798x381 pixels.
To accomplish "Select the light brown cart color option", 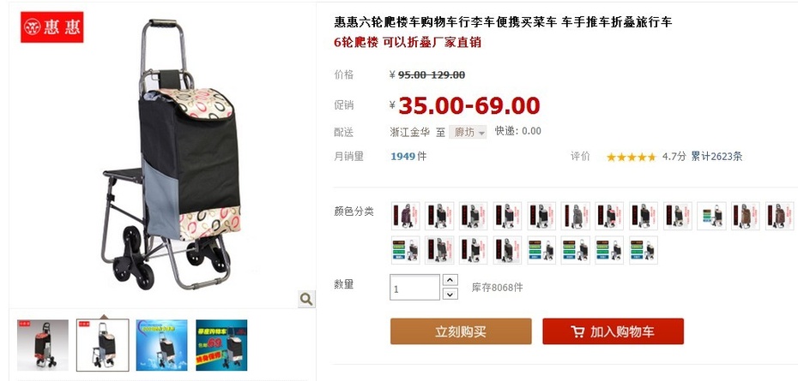I will [x=746, y=216].
